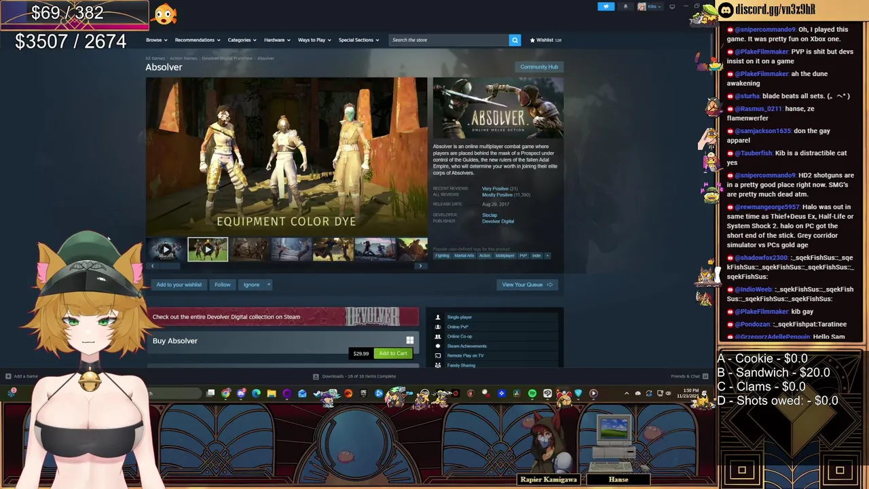Image resolution: width=869 pixels, height=489 pixels.
Task: Click the PvP tag
Action: coord(523,255)
